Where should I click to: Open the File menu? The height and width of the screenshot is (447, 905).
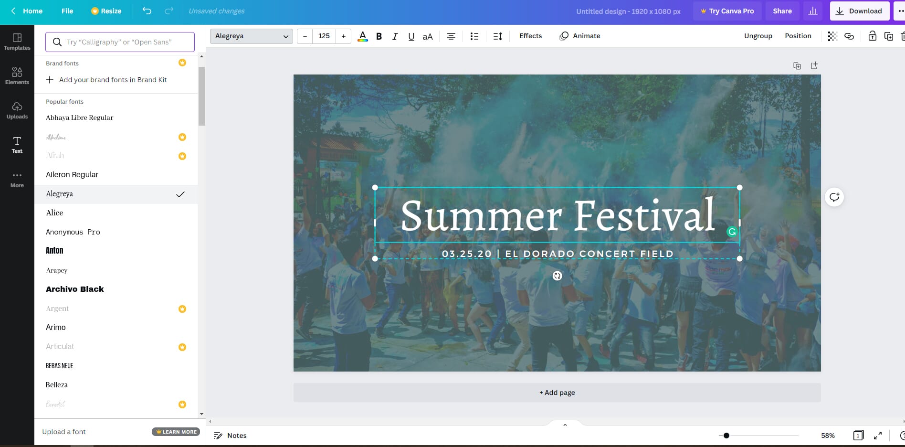pyautogui.click(x=67, y=11)
